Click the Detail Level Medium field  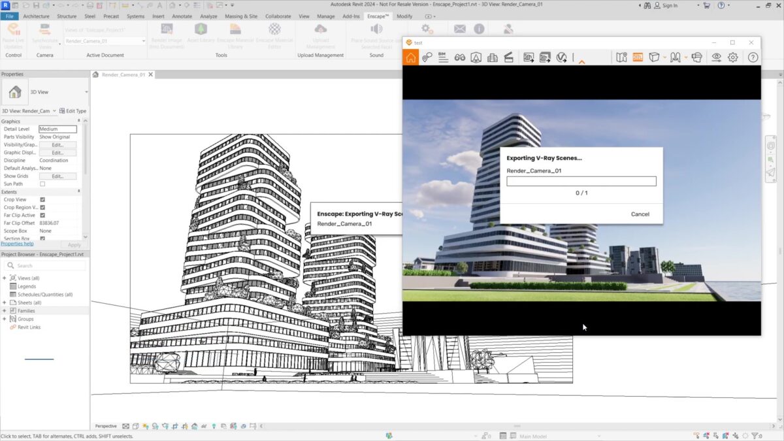click(x=57, y=129)
